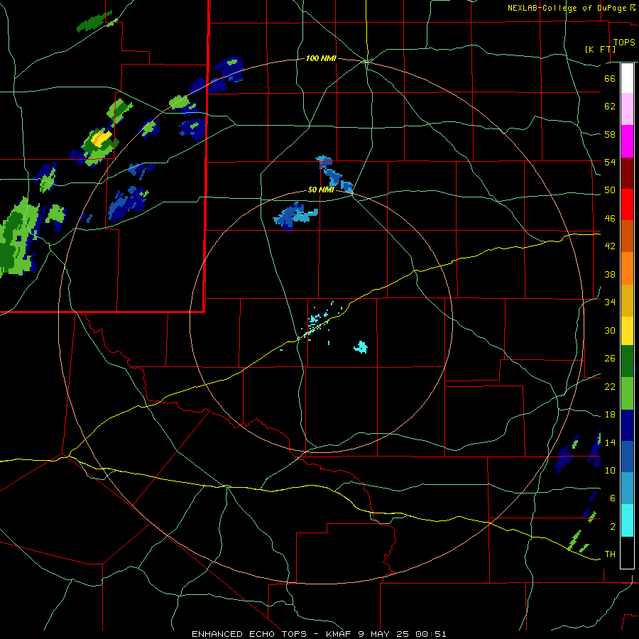This screenshot has height=639, width=639.
Task: Click the "100 NMI" range ring label
Action: [x=321, y=59]
